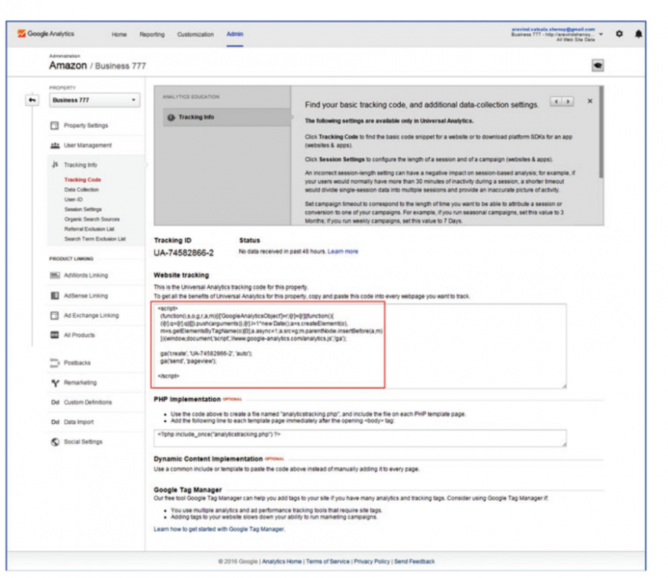Open AdWords Linking
The height and width of the screenshot is (578, 668).
click(86, 275)
